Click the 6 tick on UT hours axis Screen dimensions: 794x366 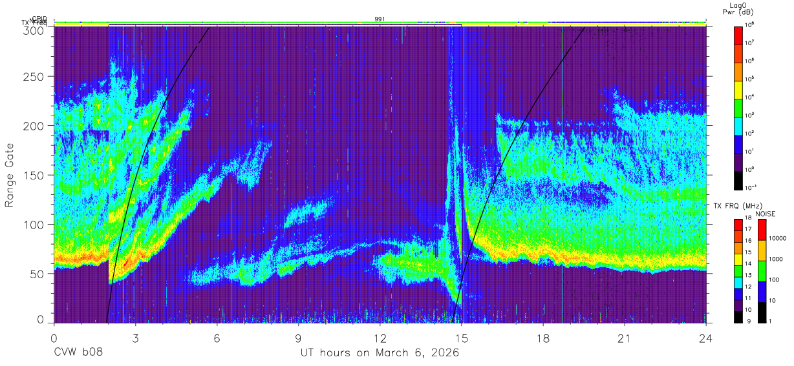[217, 338]
